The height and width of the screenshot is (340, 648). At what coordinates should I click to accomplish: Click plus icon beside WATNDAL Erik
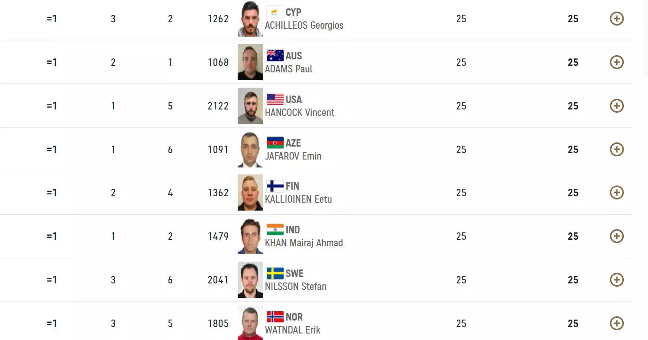(616, 323)
